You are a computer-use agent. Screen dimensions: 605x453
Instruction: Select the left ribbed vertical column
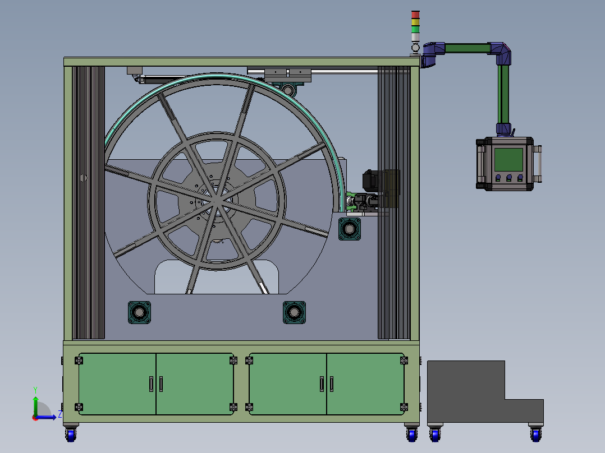(88, 203)
